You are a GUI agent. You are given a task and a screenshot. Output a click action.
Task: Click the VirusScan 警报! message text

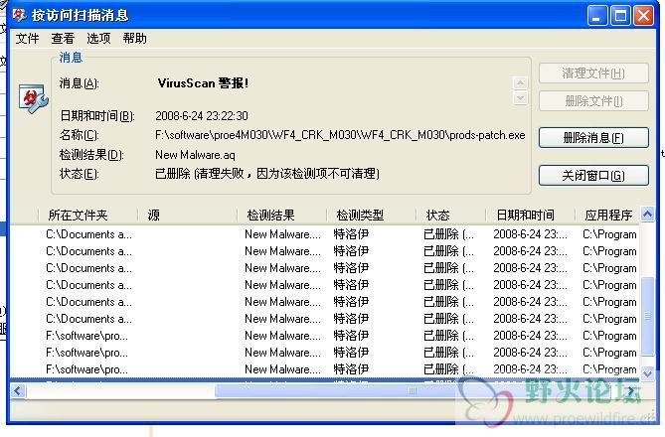tap(203, 83)
